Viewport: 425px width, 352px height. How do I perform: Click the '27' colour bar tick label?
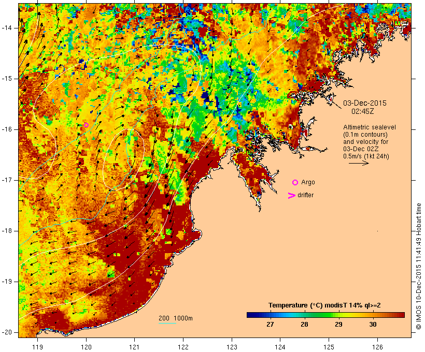point(270,324)
